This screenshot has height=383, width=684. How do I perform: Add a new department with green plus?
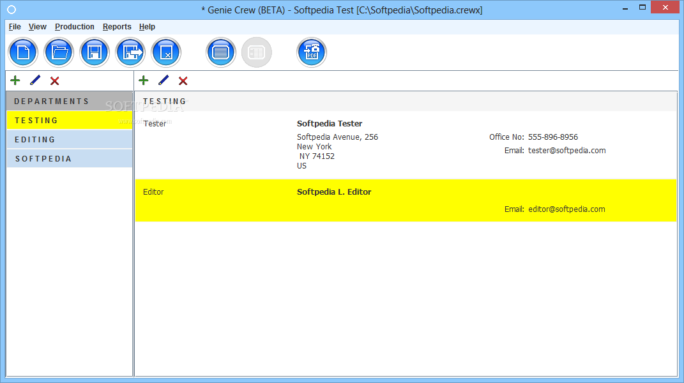(15, 80)
